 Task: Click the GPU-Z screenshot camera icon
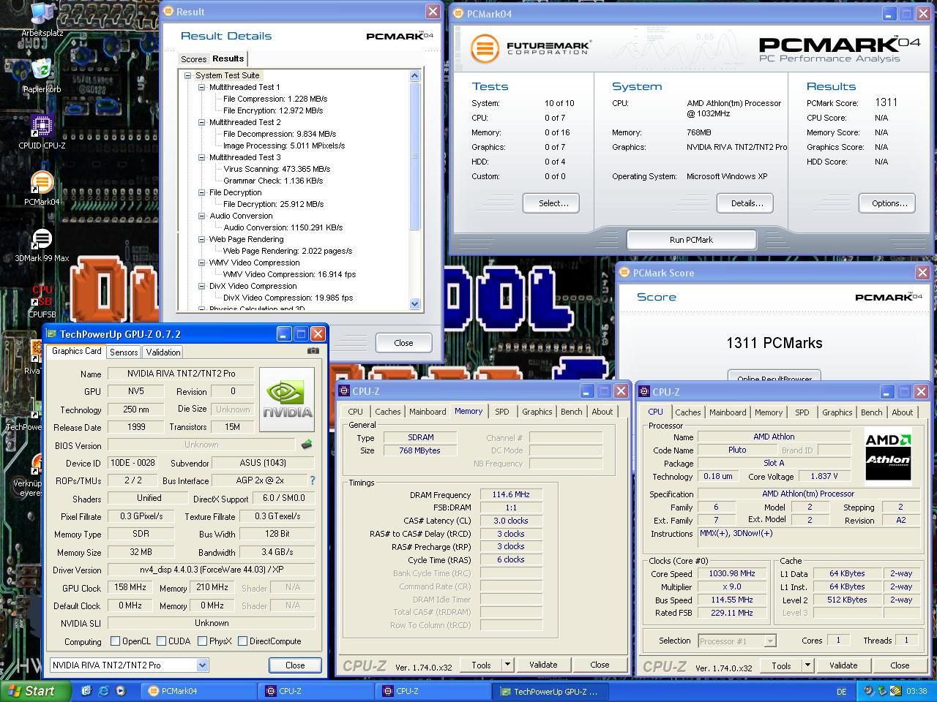point(313,351)
